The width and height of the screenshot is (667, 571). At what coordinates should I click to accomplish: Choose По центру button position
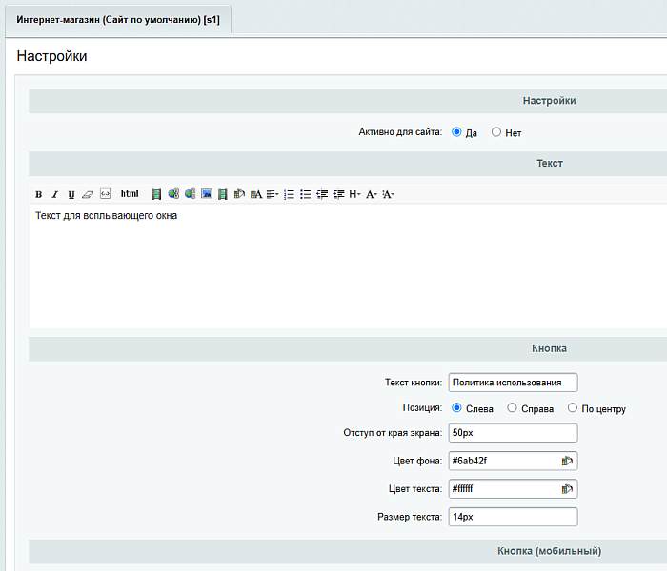pyautogui.click(x=572, y=408)
